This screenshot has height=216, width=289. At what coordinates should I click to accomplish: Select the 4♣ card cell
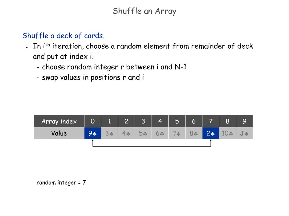pos(126,133)
